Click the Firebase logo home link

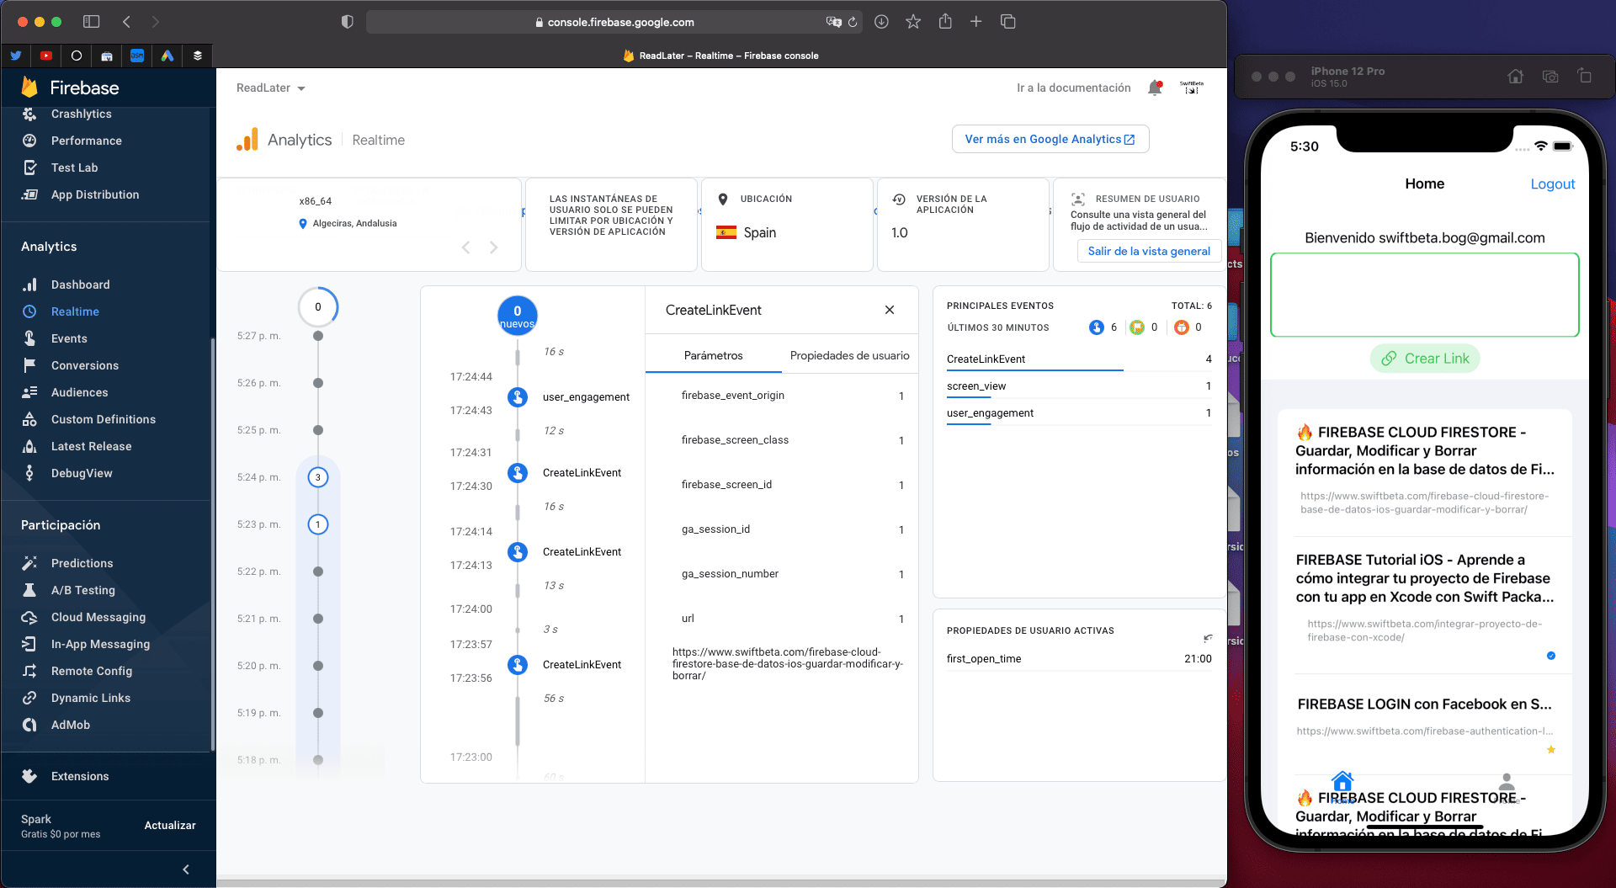tap(71, 88)
